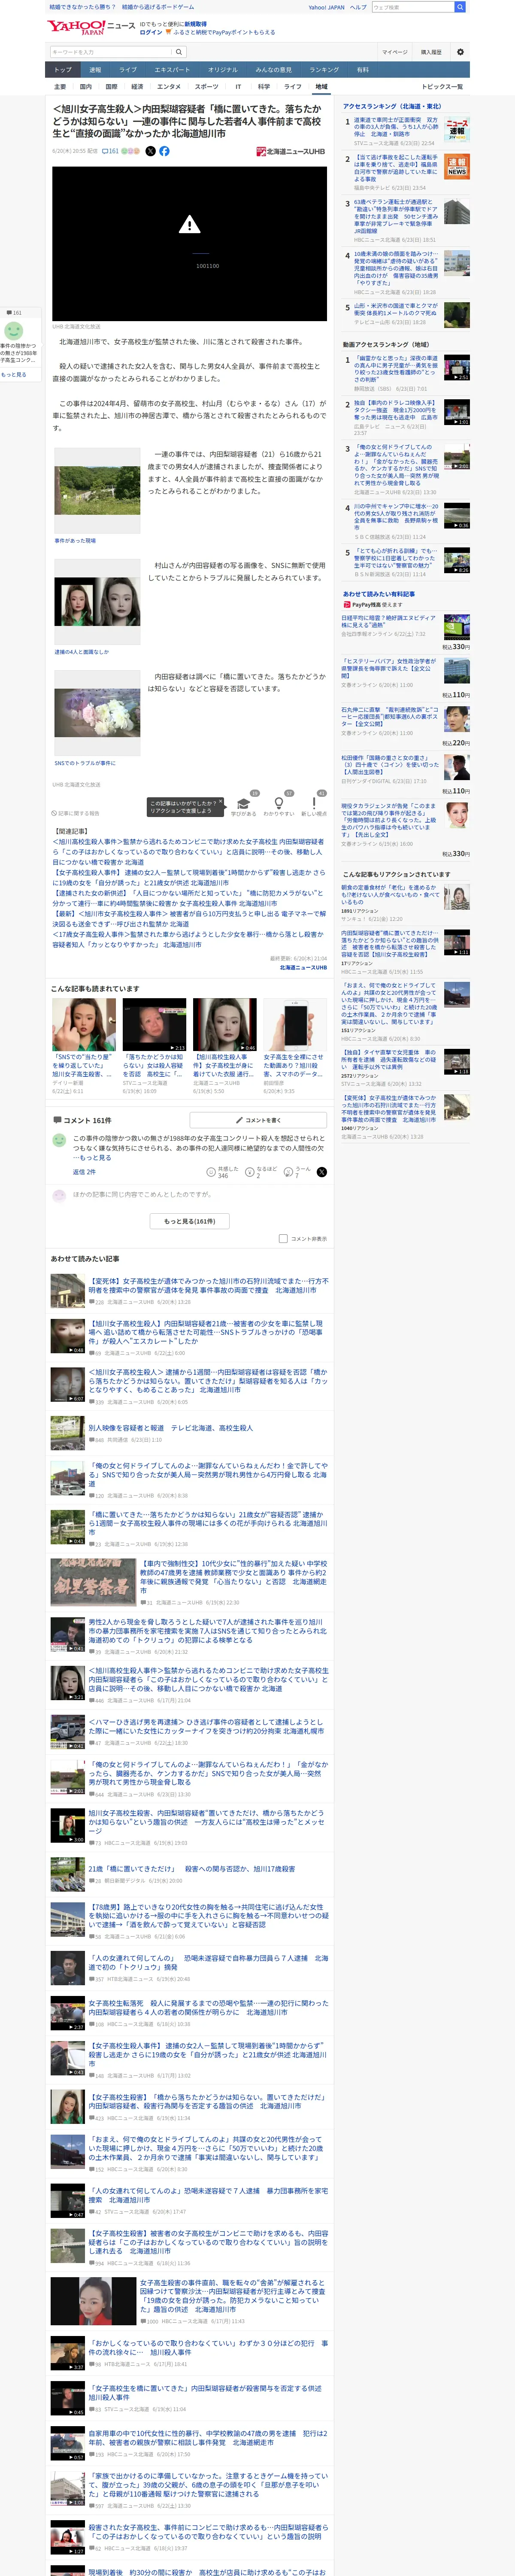515x2576 pixels.
Task: Open the 北海道ニュースUHB source link below article
Action: point(303,967)
